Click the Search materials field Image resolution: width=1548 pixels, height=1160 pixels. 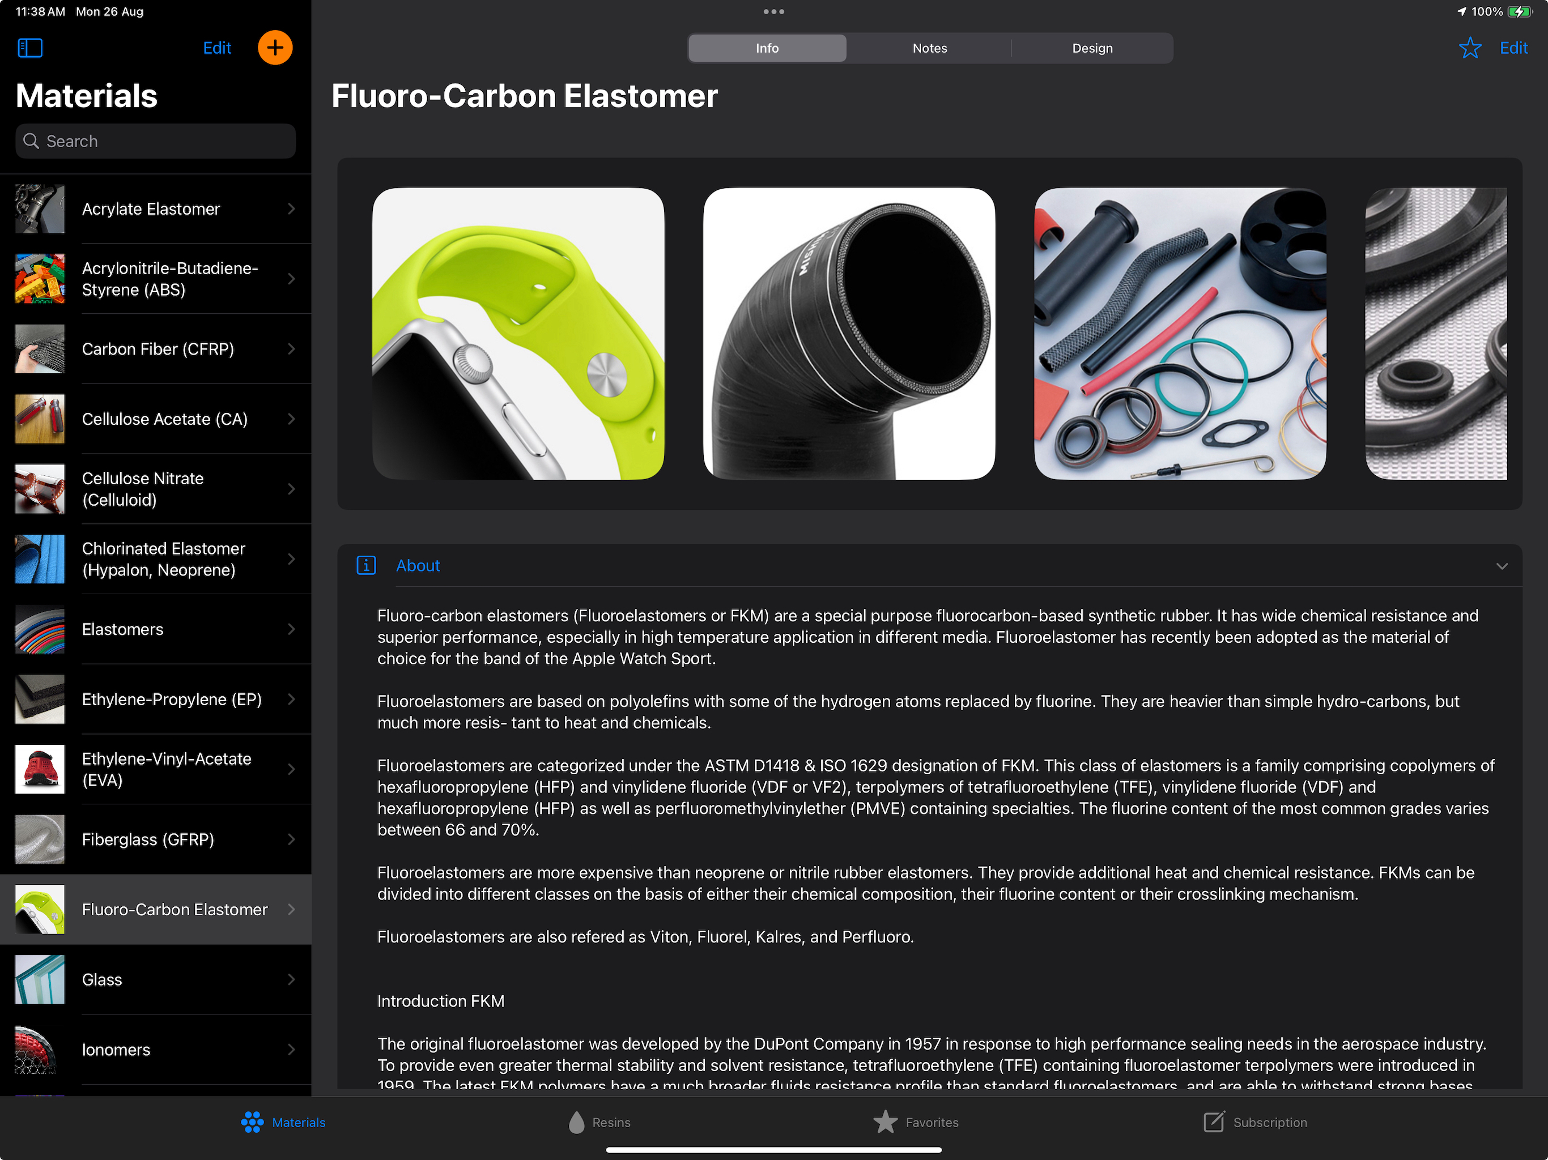point(155,140)
